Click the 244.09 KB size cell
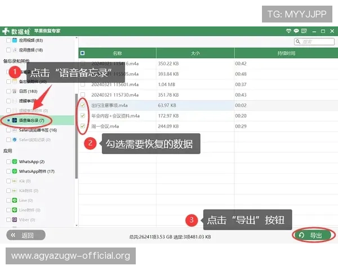This screenshot has height=270, width=338. tap(168, 126)
